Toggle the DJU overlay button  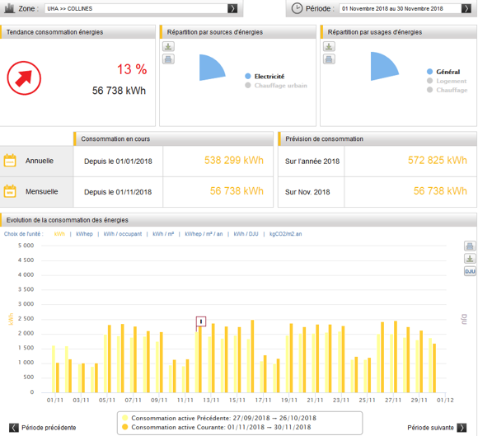[470, 271]
